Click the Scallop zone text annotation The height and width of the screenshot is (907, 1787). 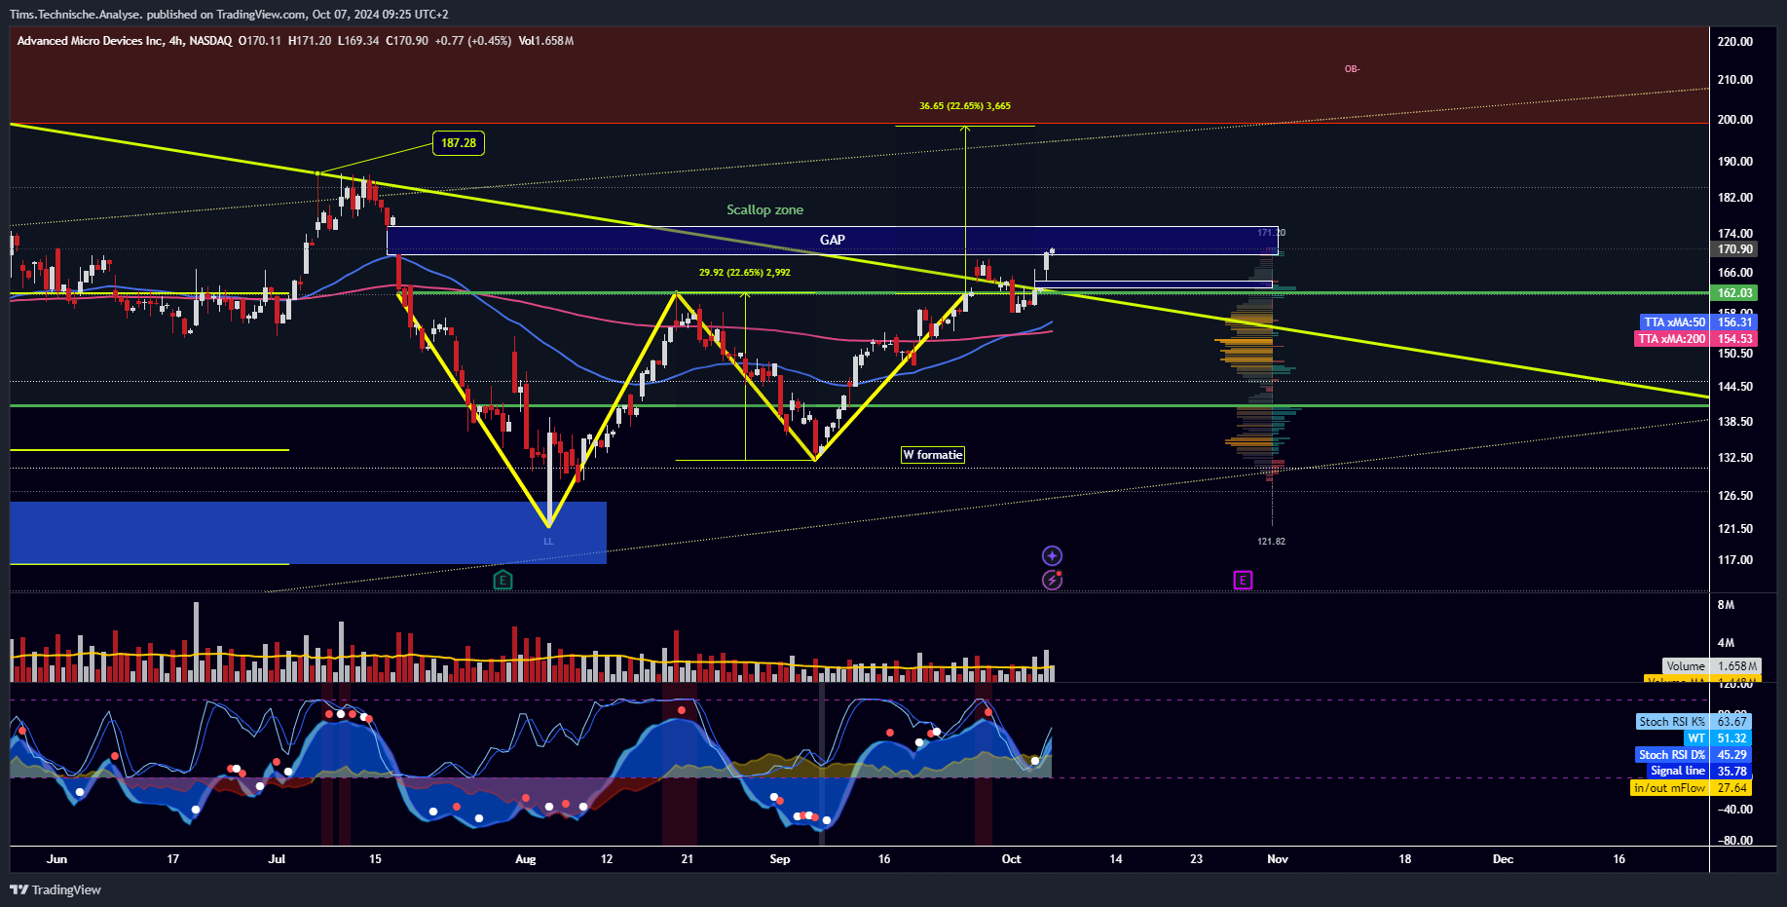764,209
